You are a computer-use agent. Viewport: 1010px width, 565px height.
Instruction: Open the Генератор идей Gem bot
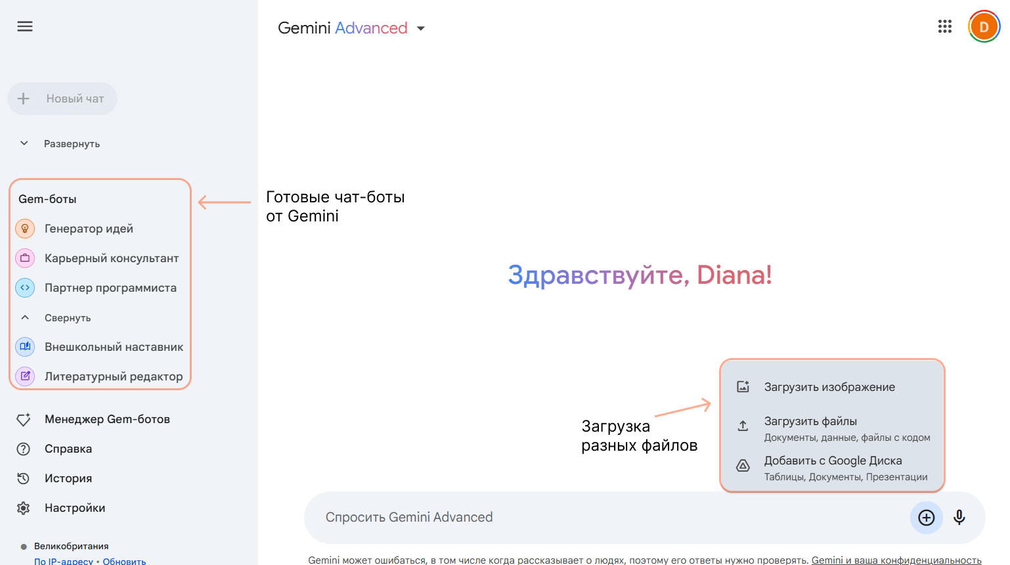coord(89,229)
